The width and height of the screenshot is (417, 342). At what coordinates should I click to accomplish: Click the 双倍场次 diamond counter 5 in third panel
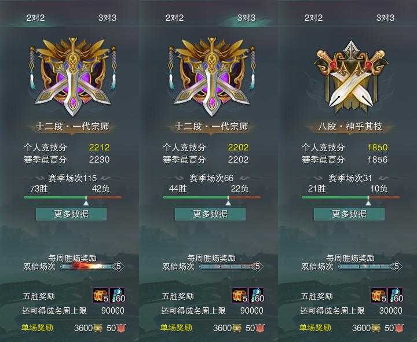397,266
